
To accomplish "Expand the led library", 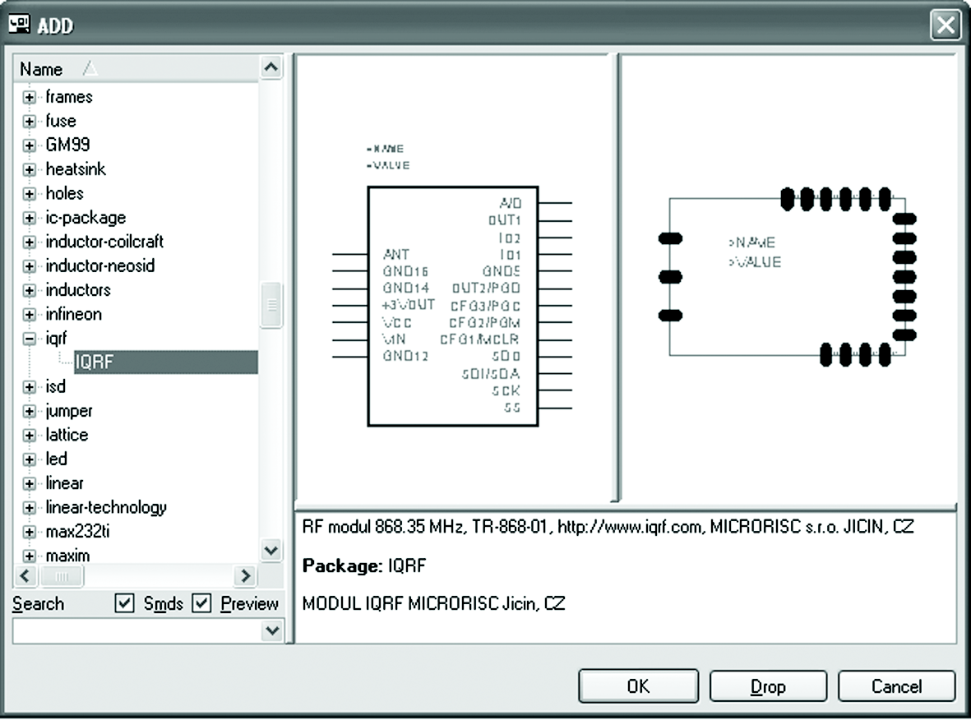I will 29,459.
